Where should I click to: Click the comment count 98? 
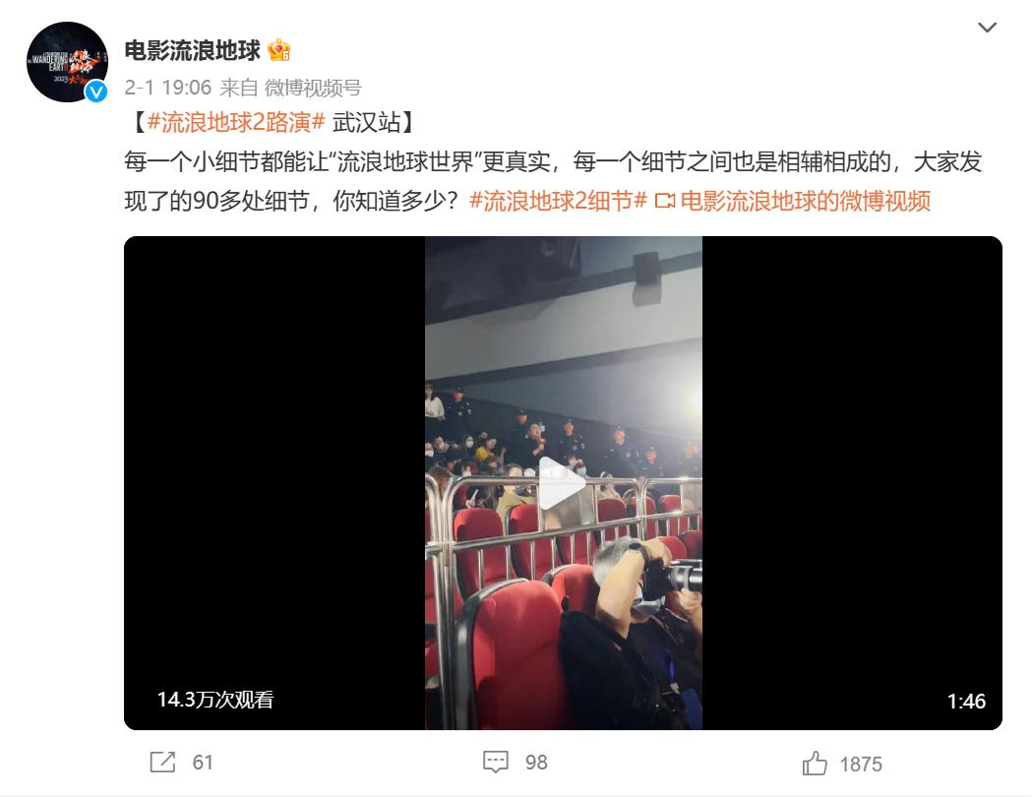coord(536,763)
